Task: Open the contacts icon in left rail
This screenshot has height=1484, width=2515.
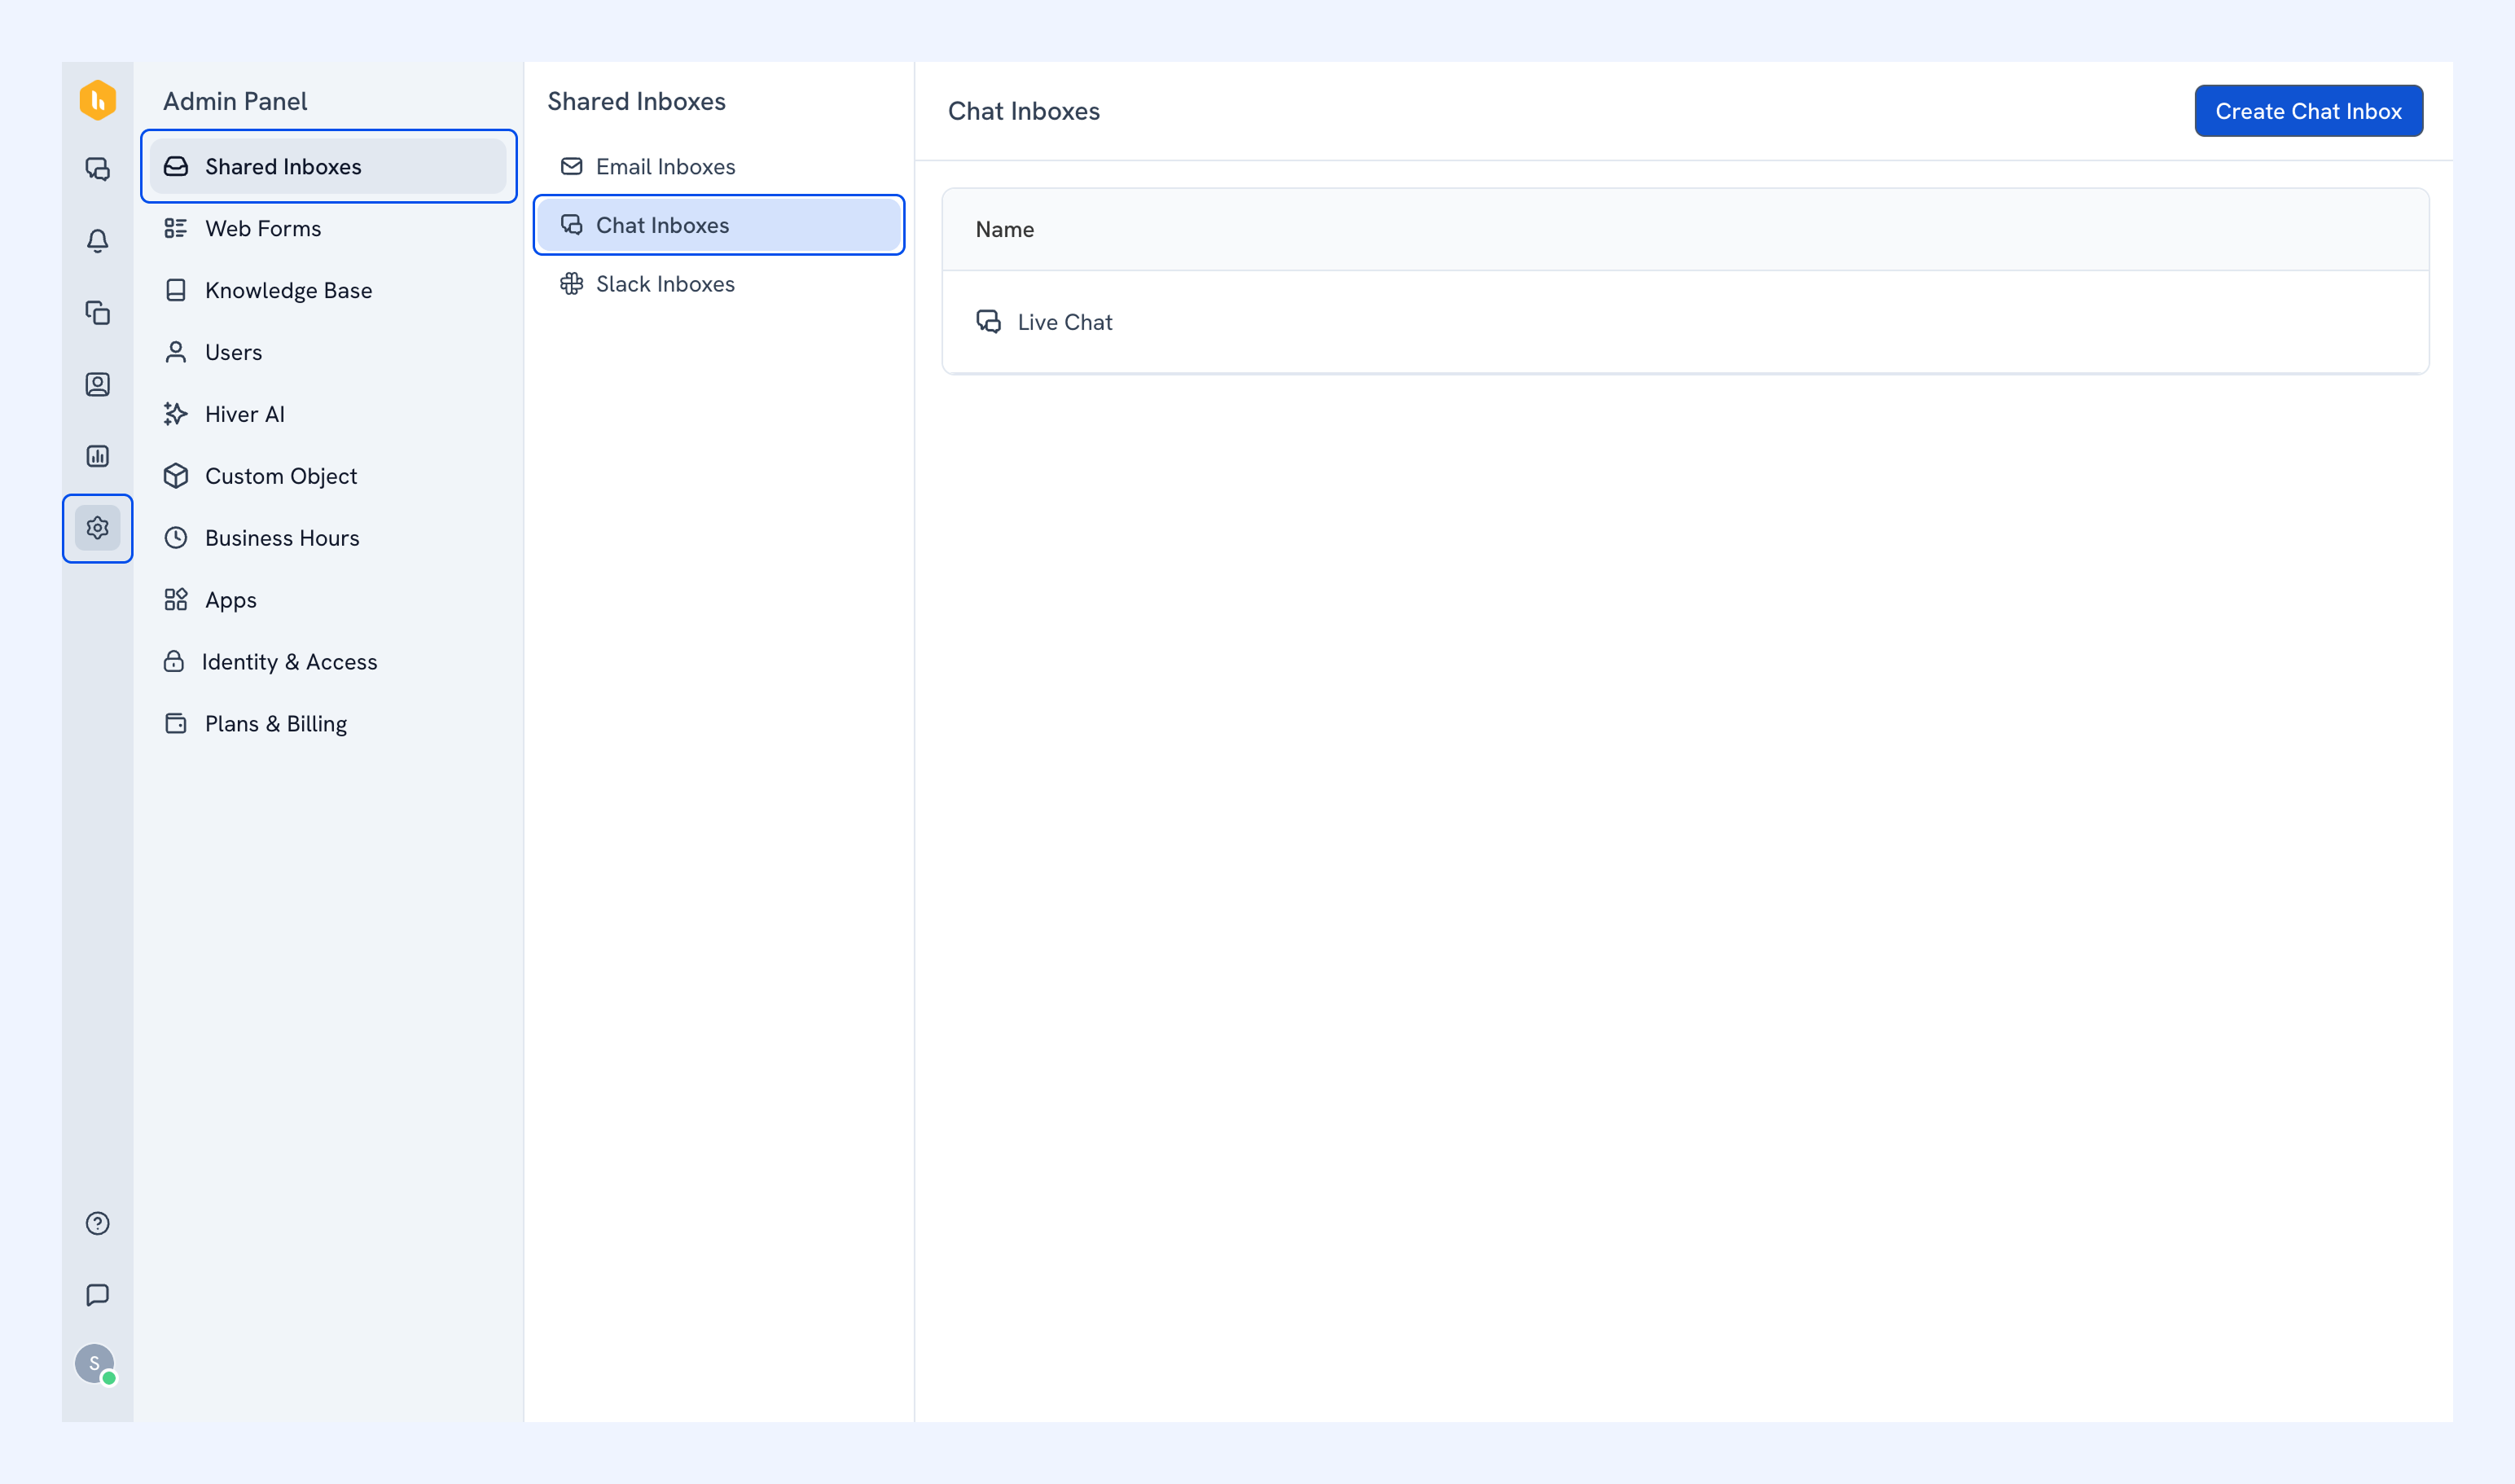Action: (97, 384)
